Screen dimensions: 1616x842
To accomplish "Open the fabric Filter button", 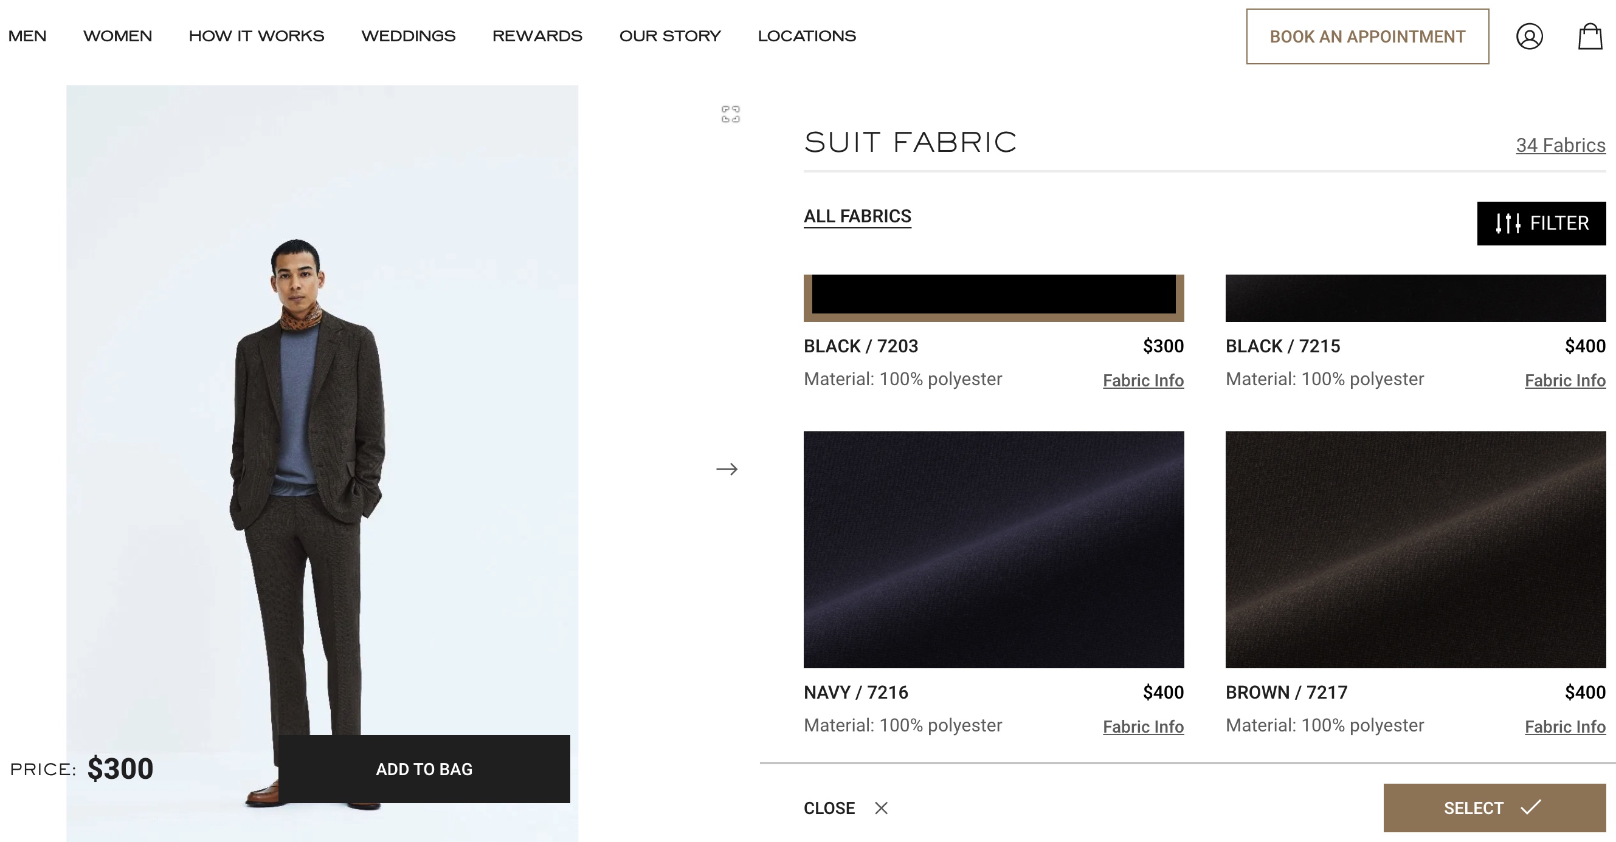I will pos(1541,223).
